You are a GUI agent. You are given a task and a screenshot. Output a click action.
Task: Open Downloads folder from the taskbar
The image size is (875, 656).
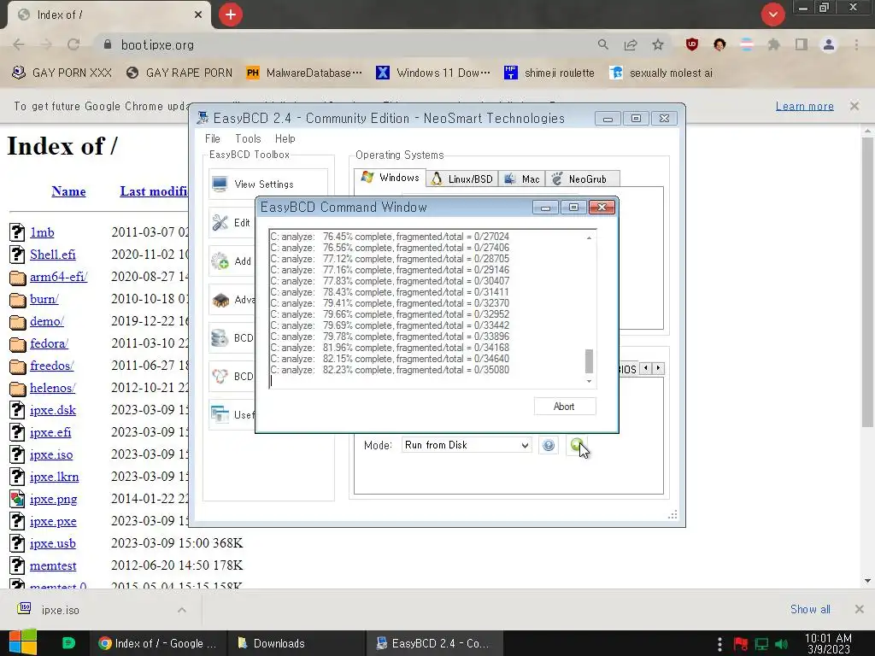tap(297, 643)
